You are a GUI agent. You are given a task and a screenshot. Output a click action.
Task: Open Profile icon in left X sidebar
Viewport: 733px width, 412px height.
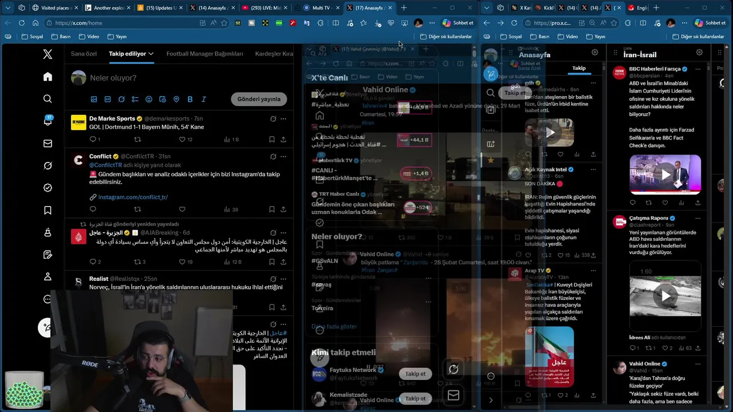tap(48, 277)
